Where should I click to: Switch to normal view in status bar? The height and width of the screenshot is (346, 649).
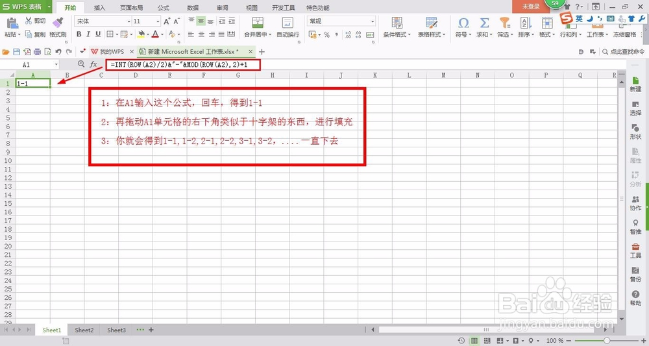(x=474, y=341)
